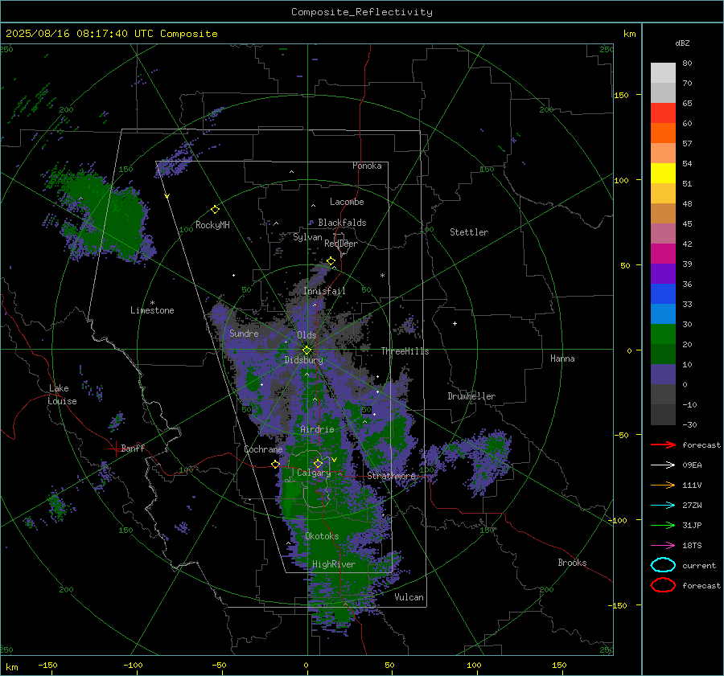Image resolution: width=724 pixels, height=676 pixels.
Task: Click the yellow diamond marker near RedDeer
Action: tap(331, 261)
